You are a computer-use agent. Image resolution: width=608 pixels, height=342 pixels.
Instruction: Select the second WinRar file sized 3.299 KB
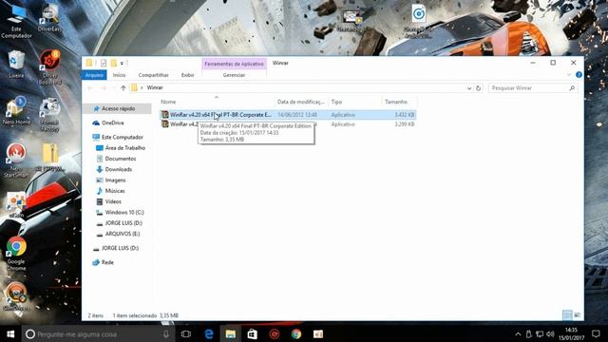[x=288, y=124]
